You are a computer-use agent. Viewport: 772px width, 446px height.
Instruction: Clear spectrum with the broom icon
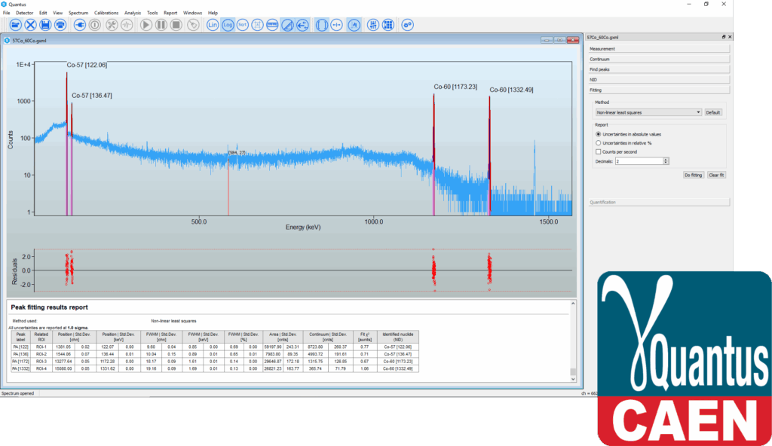(194, 25)
